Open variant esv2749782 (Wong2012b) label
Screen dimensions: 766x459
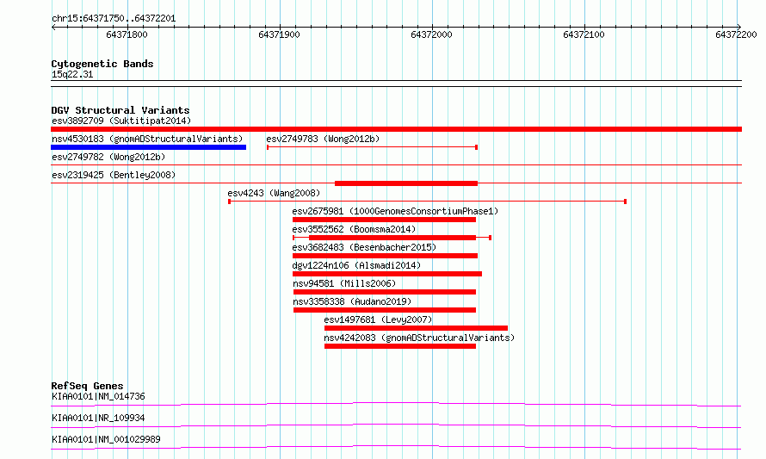108,157
